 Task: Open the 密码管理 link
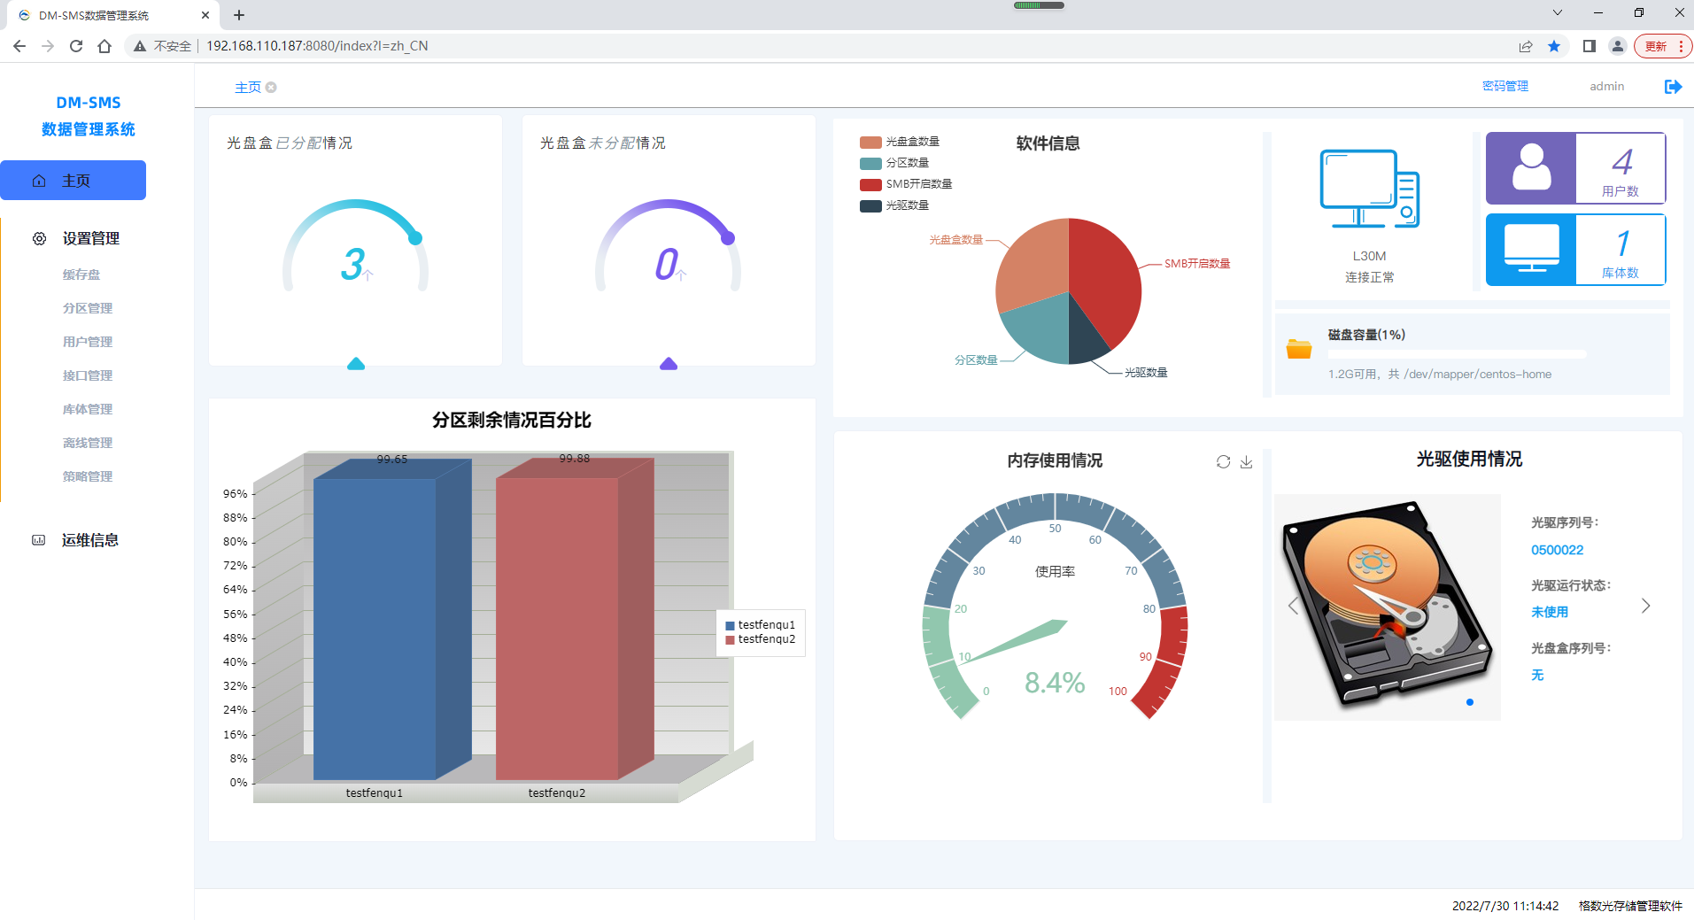click(1504, 86)
